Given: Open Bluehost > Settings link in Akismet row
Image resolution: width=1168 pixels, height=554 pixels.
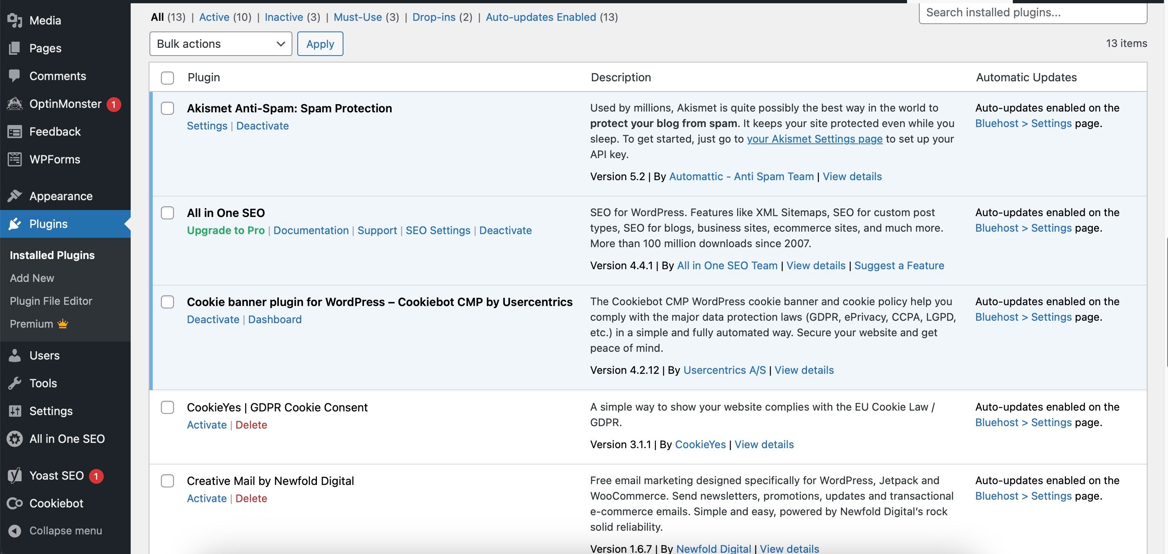Looking at the screenshot, I should [1023, 123].
